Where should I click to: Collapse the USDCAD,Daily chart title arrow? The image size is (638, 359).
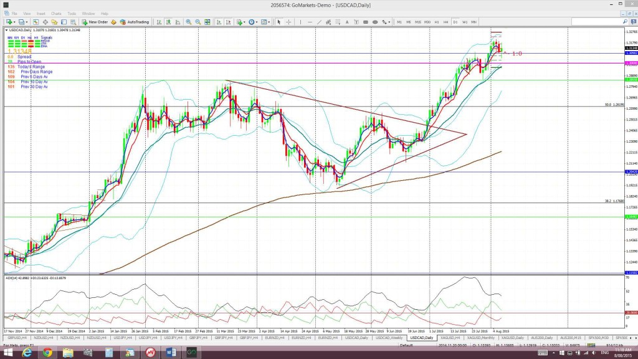[6, 30]
